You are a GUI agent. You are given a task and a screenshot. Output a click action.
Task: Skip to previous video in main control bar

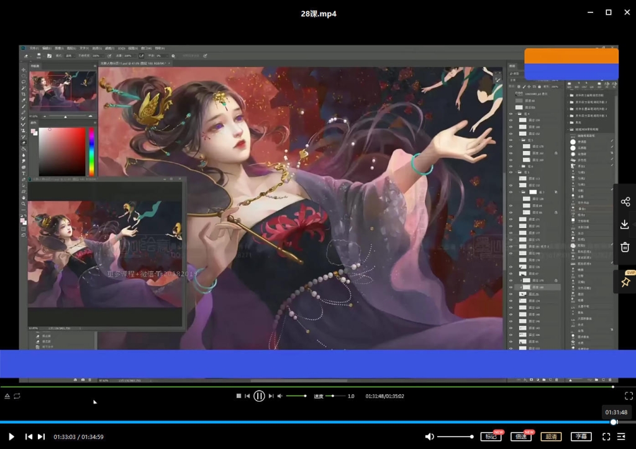29,437
